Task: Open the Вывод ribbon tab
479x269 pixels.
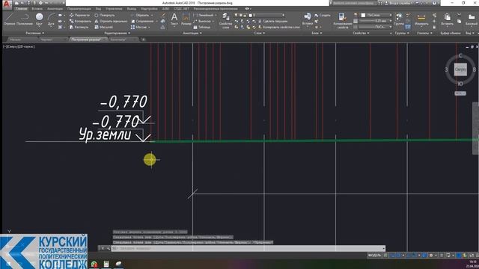Action: [132, 9]
